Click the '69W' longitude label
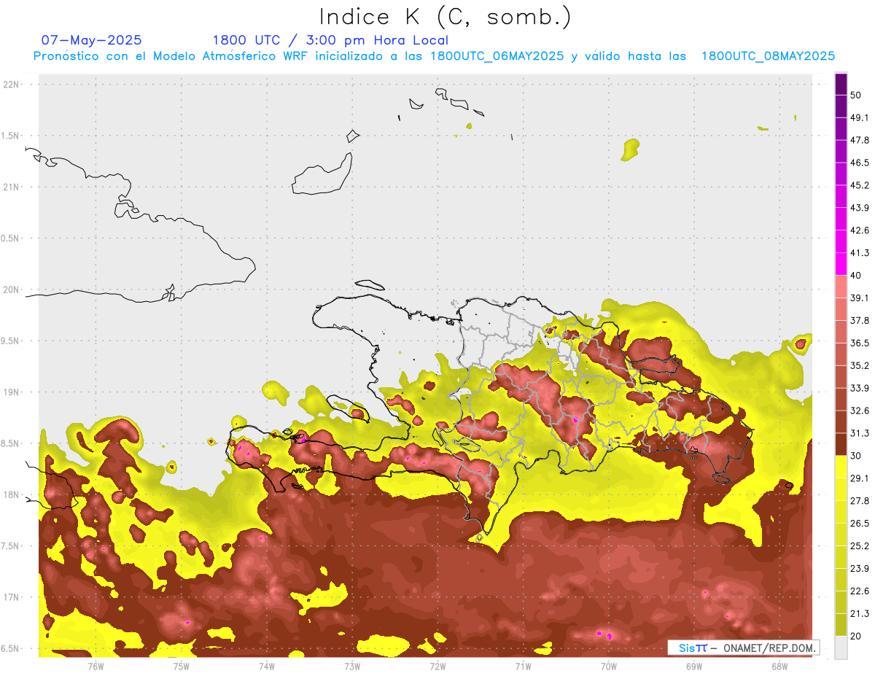 (693, 666)
